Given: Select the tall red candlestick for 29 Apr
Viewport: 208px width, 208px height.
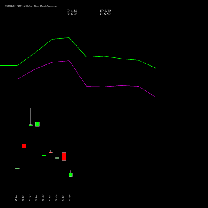Looking at the screenshot, I should coord(64,156).
